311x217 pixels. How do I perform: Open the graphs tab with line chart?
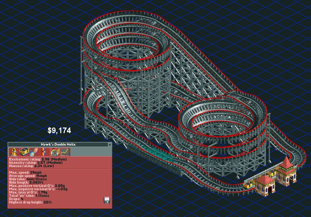point(65,152)
